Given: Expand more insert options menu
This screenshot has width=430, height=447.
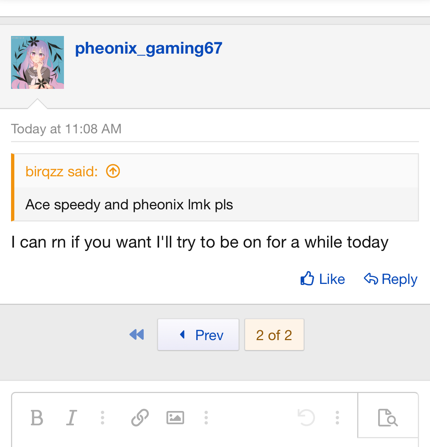Looking at the screenshot, I should [206, 418].
